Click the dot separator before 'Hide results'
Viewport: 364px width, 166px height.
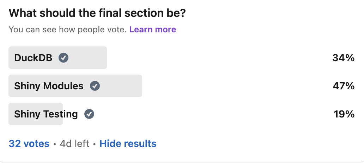(x=95, y=144)
